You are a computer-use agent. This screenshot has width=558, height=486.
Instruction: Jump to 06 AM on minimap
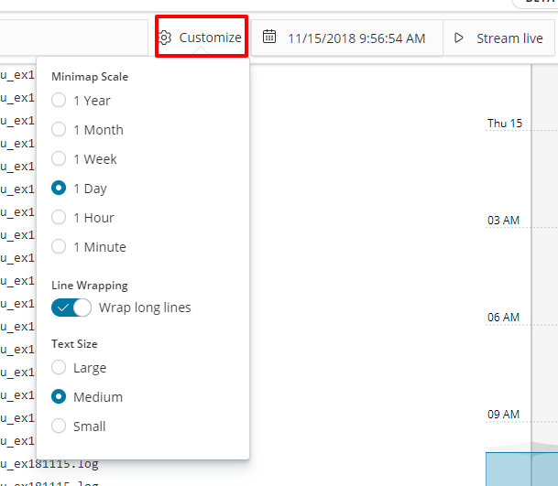(503, 318)
